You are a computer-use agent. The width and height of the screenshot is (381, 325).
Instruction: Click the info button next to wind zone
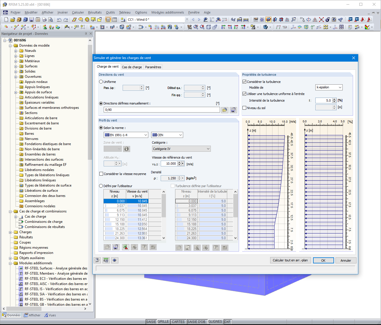pyautogui.click(x=126, y=149)
